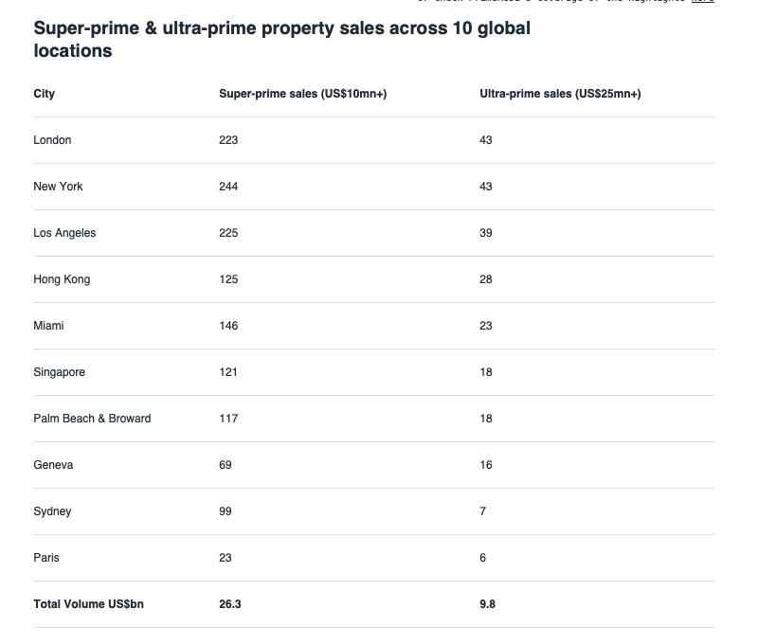Select London's ultra-prime sales value
758x644 pixels.
coord(486,140)
